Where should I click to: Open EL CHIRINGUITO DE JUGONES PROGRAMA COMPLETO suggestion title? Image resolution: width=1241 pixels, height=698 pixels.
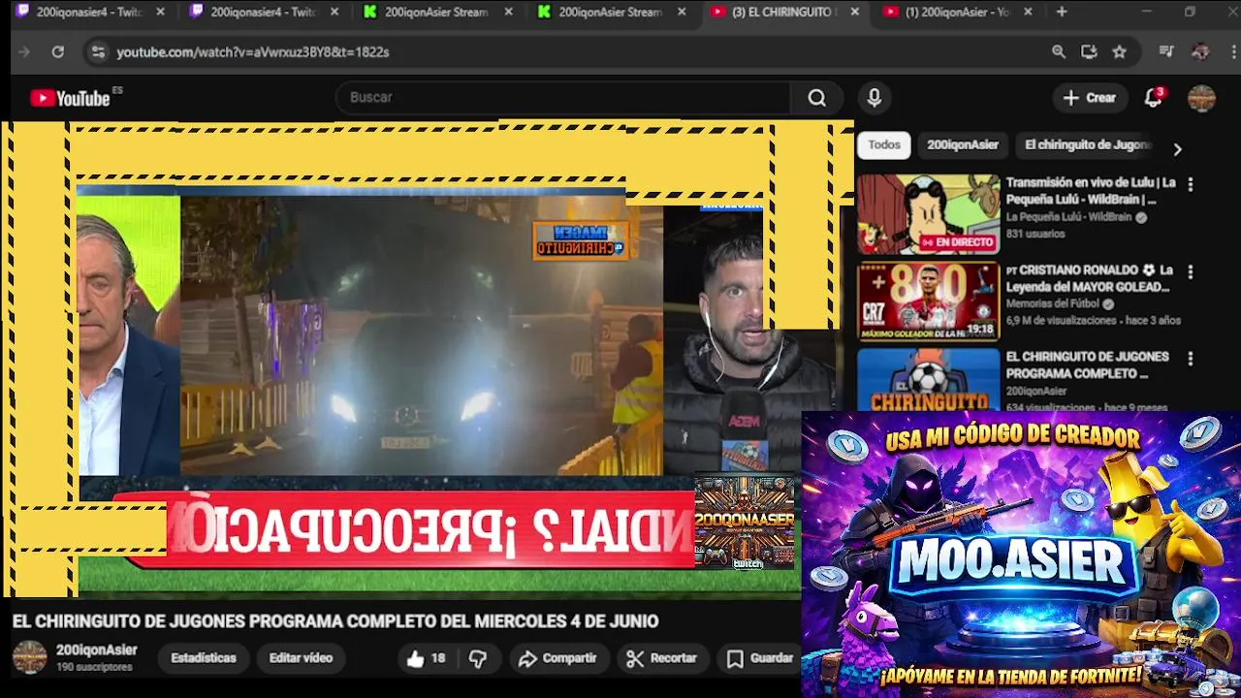pos(1087,365)
